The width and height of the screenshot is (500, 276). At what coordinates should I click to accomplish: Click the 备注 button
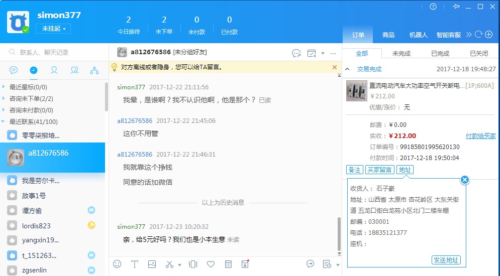click(x=355, y=170)
